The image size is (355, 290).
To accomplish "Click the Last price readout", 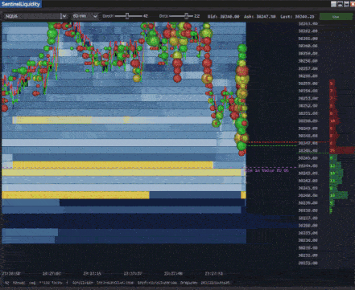I will (x=297, y=17).
